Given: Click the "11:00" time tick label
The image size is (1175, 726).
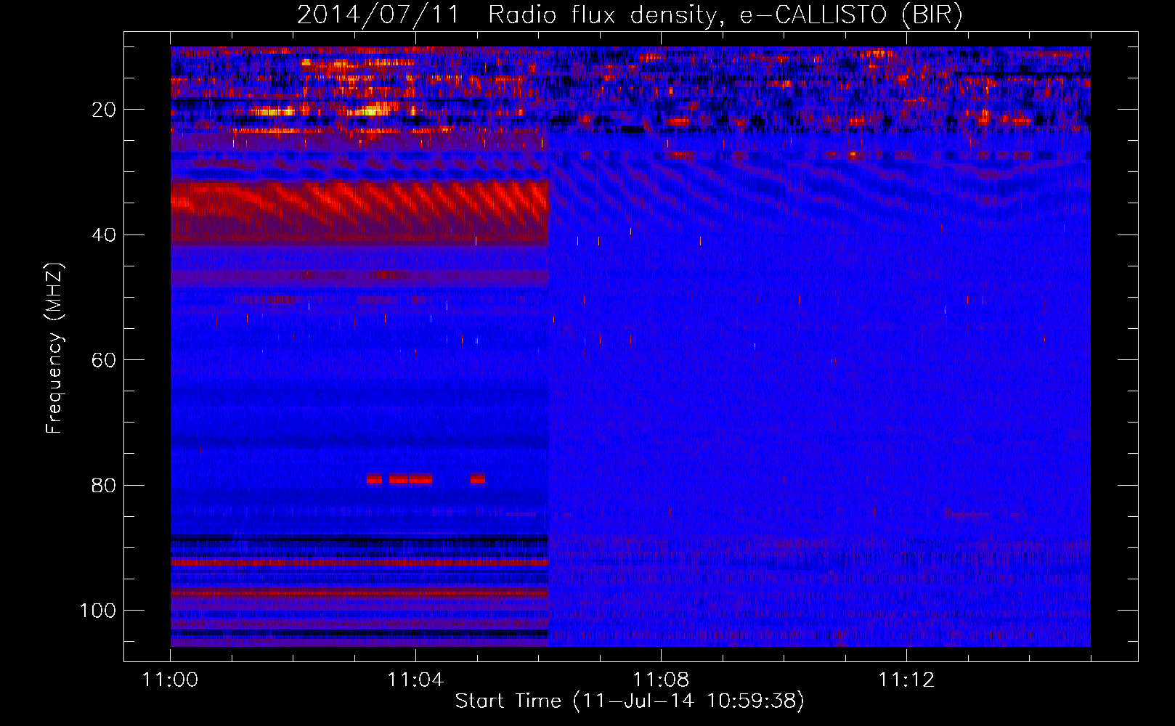Looking at the screenshot, I should coord(171,680).
